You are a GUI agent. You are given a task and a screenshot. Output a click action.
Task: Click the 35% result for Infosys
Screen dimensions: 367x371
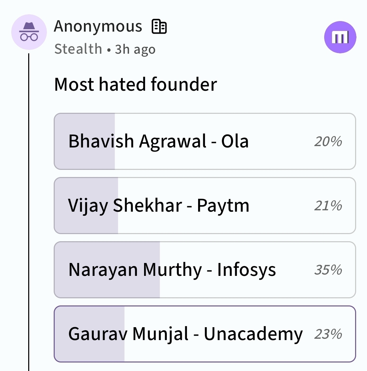pos(328,270)
